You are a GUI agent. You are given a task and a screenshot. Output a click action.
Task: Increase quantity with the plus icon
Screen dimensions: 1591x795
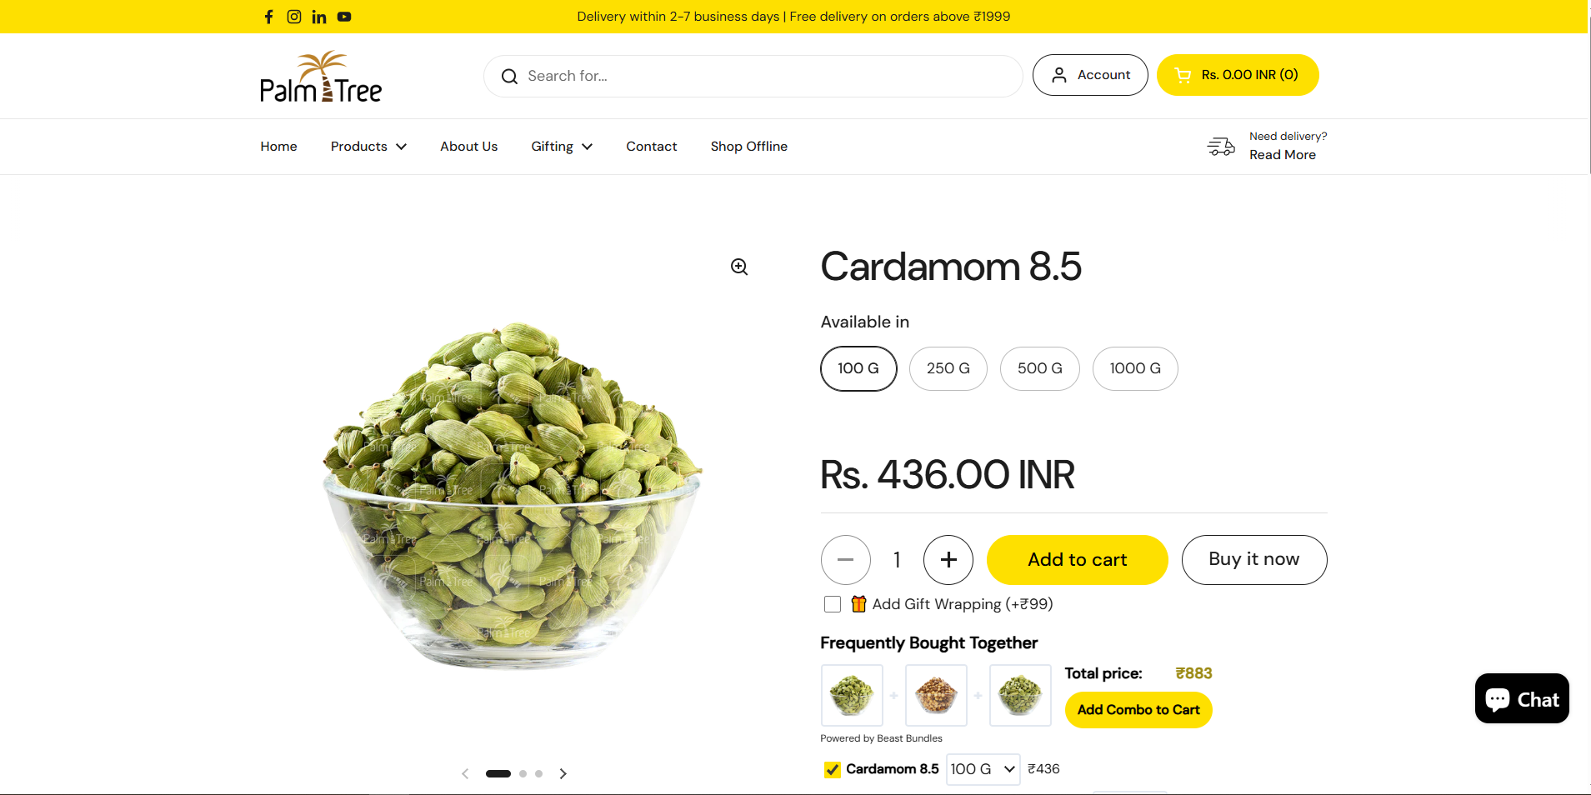948,560
